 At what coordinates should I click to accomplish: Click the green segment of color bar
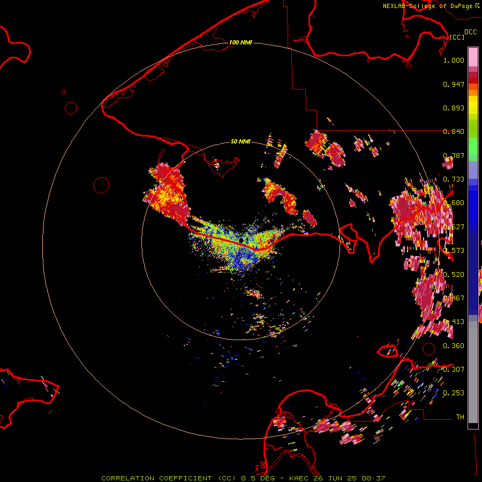pos(473,146)
